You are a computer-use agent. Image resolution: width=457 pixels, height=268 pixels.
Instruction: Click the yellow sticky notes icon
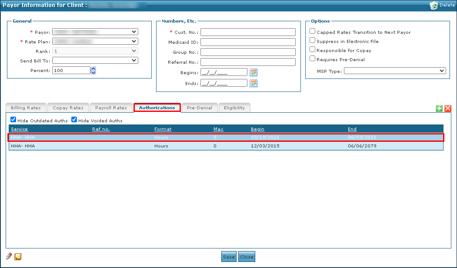click(x=18, y=257)
